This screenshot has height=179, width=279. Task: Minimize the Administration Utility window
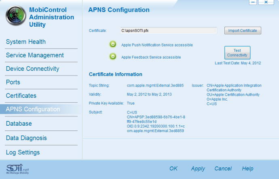[253, 2]
